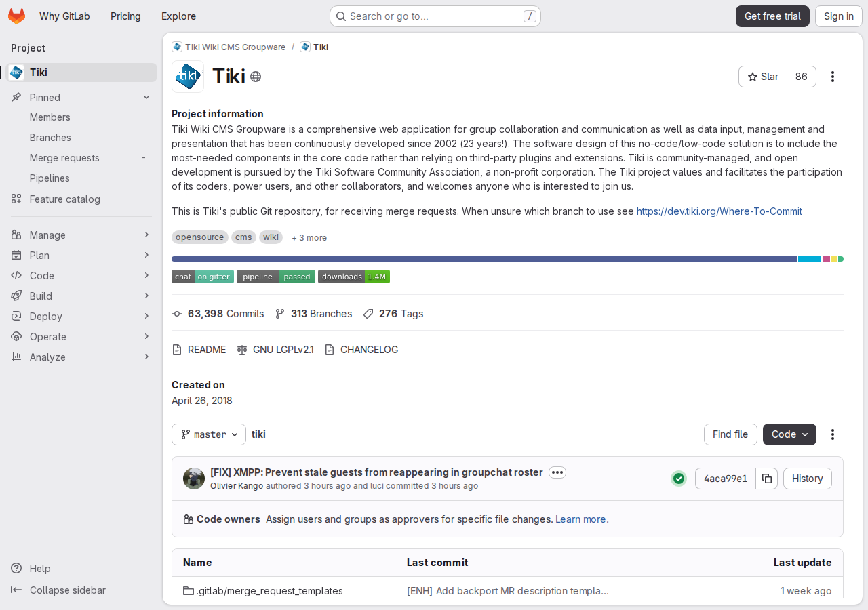
Task: Focus the Search or go to field
Action: pos(435,16)
